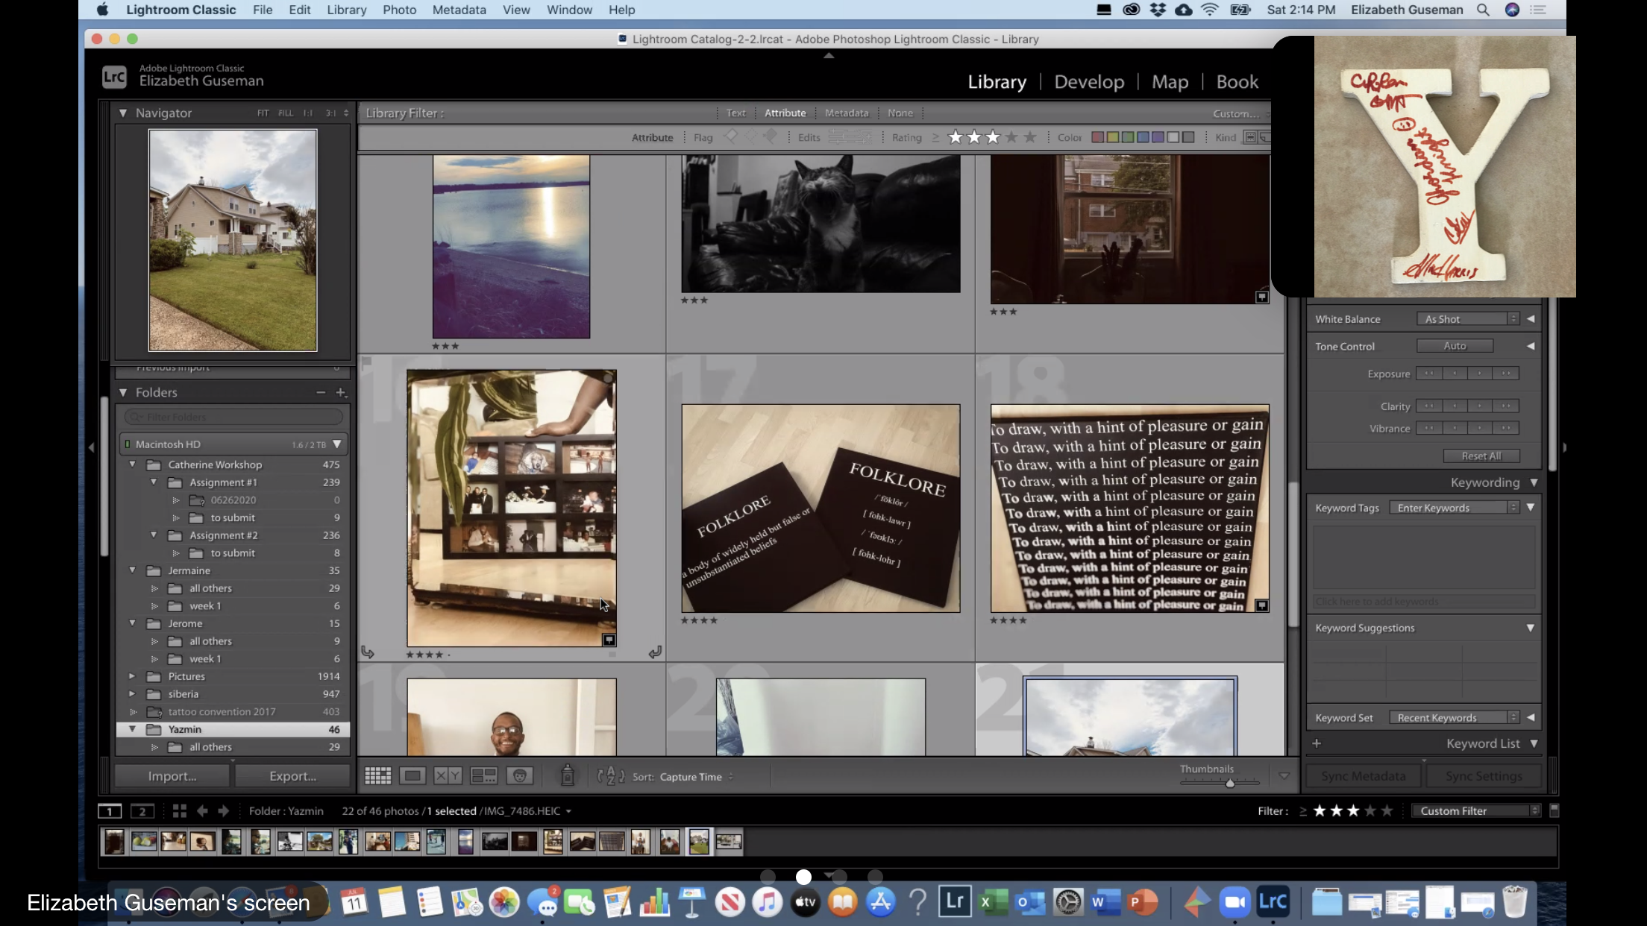Viewport: 1647px width, 926px height.
Task: Click Auto tone control button
Action: tap(1455, 346)
